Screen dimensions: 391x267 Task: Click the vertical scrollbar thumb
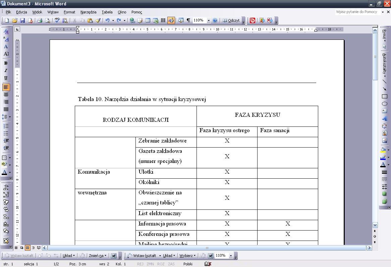tap(375, 57)
